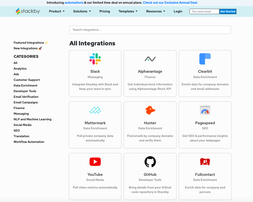Click the lightning bolt beside Featured Integrations

coord(46,43)
